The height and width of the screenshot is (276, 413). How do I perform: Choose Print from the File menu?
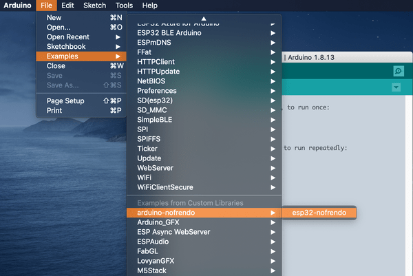click(81, 111)
